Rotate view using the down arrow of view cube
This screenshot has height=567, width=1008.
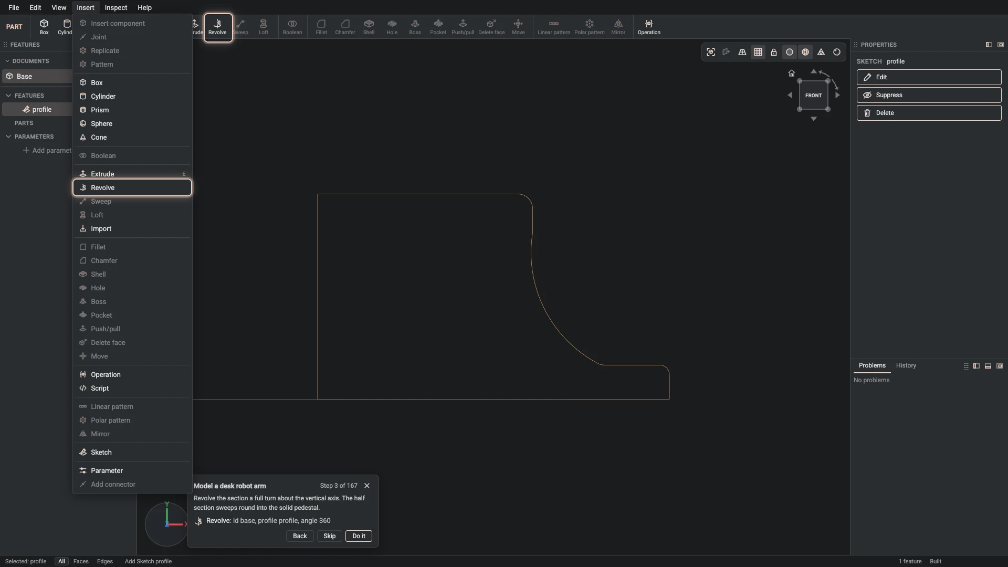click(814, 119)
